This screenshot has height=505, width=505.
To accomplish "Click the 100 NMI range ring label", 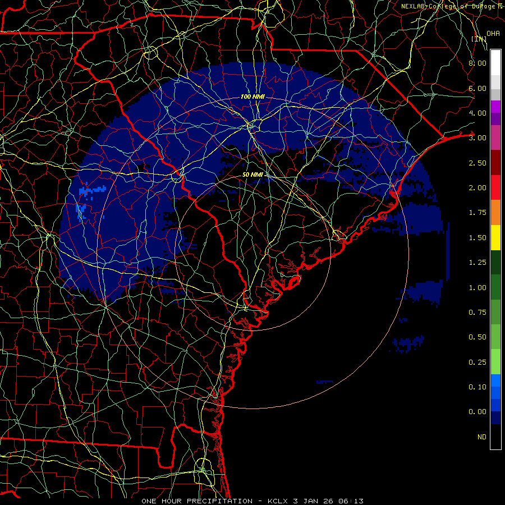I will 252,97.
